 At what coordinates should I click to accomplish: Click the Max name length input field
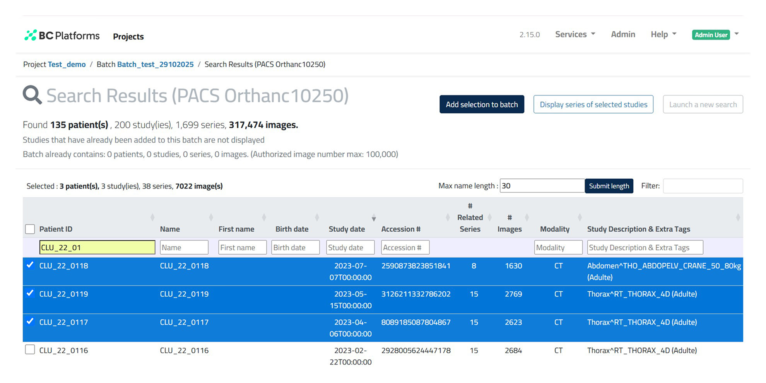(542, 186)
